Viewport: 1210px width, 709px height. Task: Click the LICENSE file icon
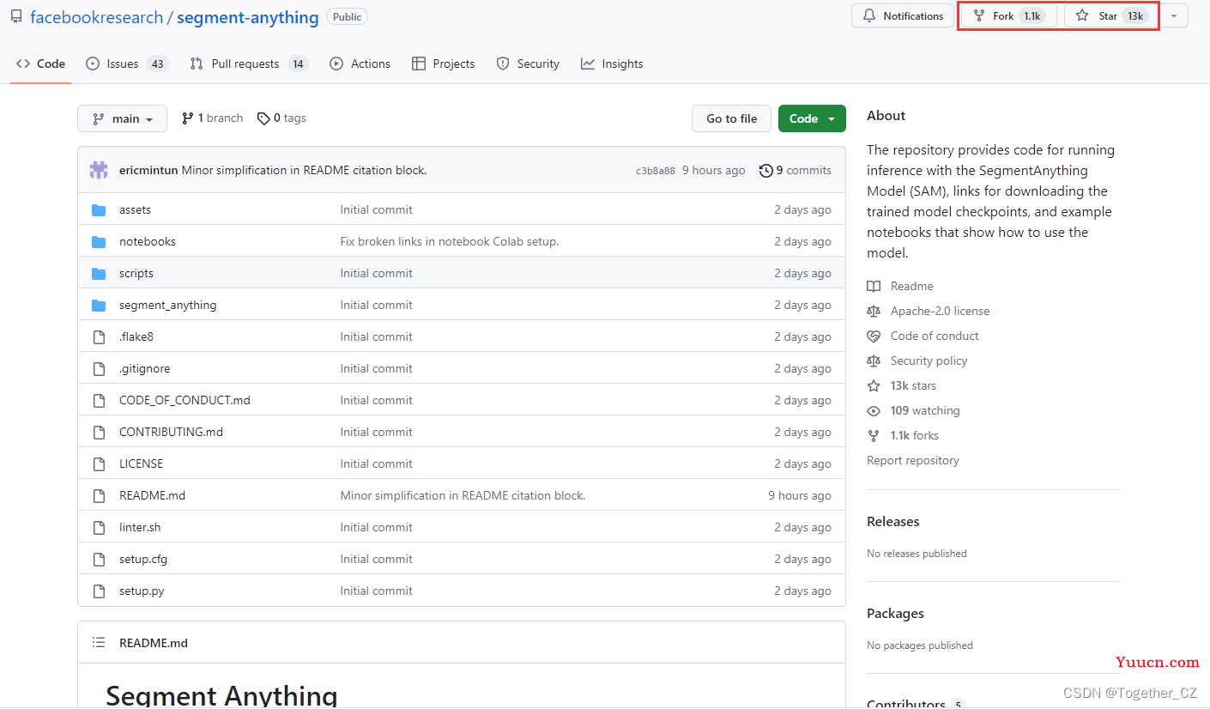99,464
